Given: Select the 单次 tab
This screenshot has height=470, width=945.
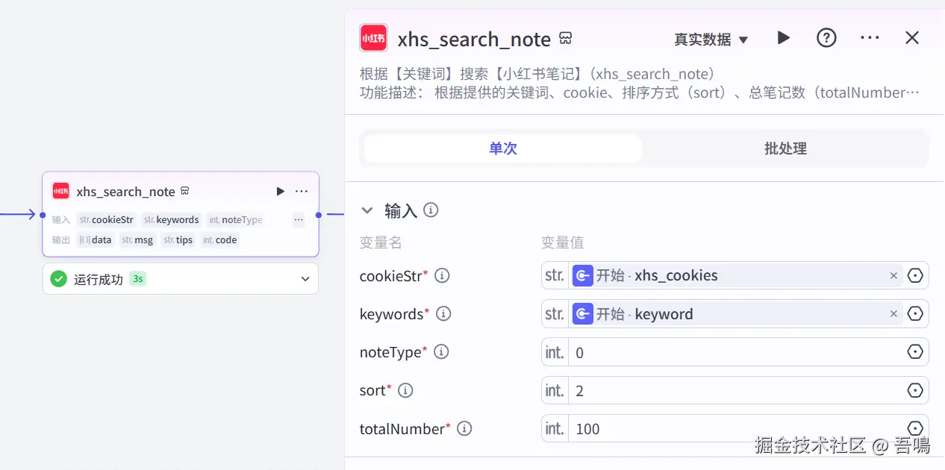Looking at the screenshot, I should click(503, 148).
